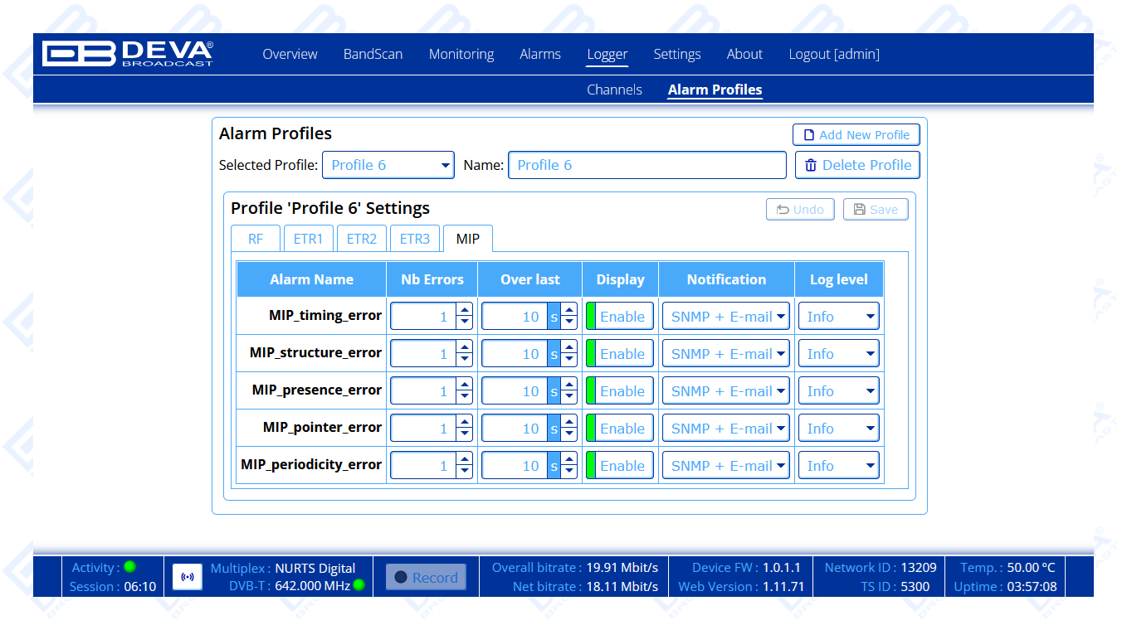Click the DEVA Broadcast logo
This screenshot has height=630, width=1127.
tap(128, 54)
